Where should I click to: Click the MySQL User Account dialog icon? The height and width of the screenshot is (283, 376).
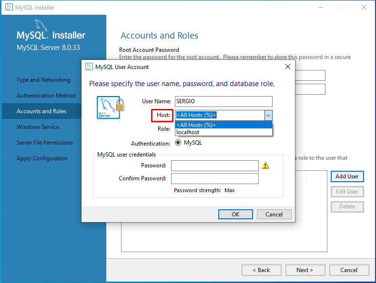pos(89,67)
